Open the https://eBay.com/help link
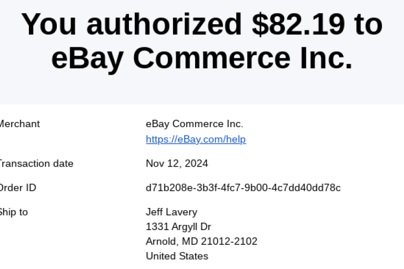Screen dimensions: 404x269 pos(196,139)
